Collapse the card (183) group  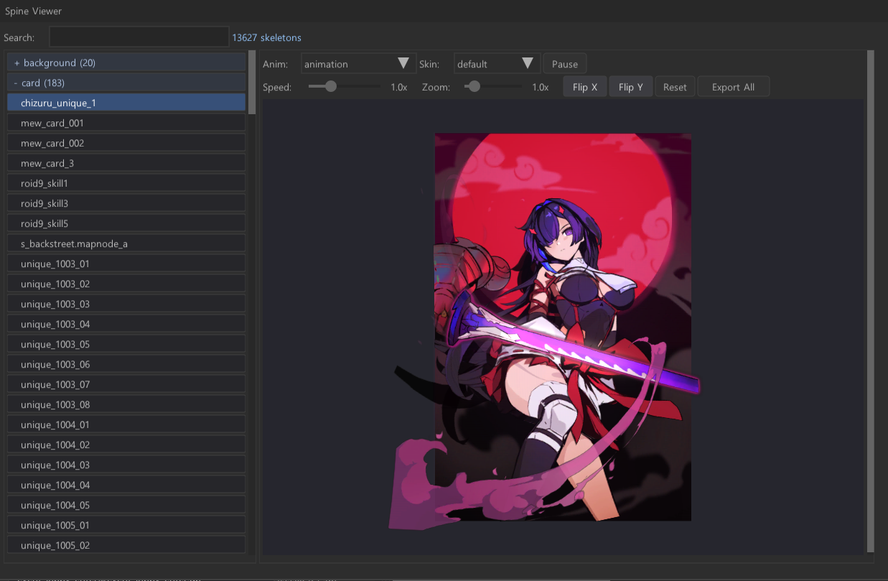click(126, 83)
